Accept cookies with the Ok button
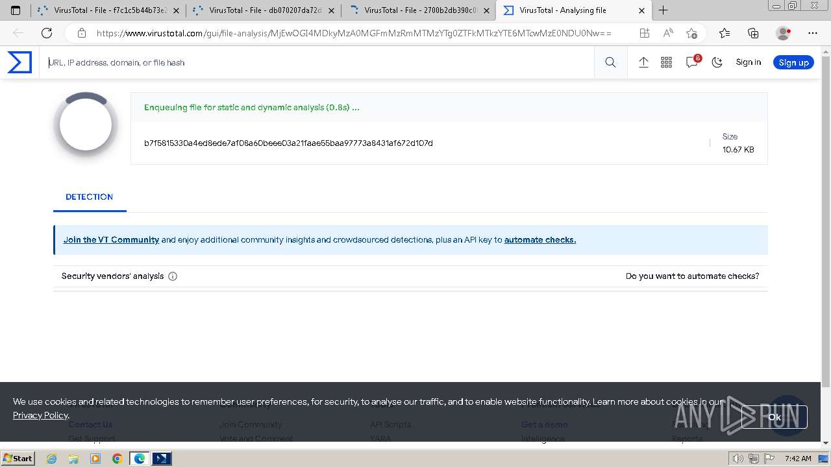This screenshot has width=831, height=467. click(x=774, y=417)
